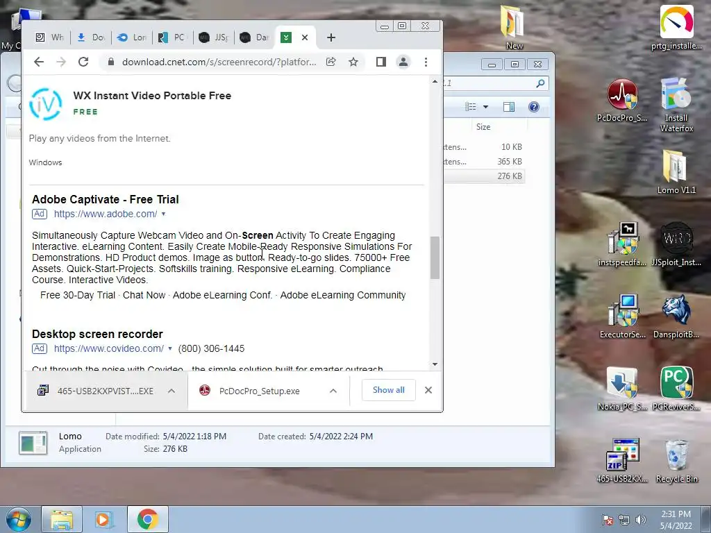Select the 276 KB file row
711x533 pixels.
[x=484, y=176]
